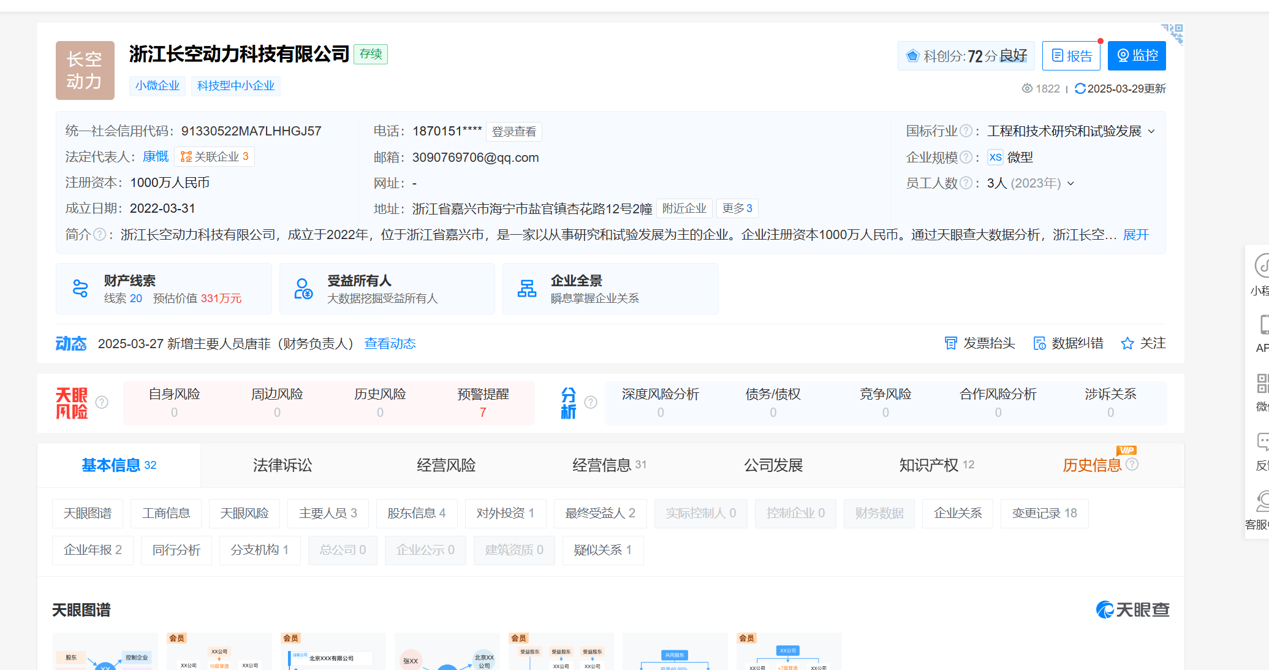Select the 天眼图谱 sub-tab

(88, 514)
